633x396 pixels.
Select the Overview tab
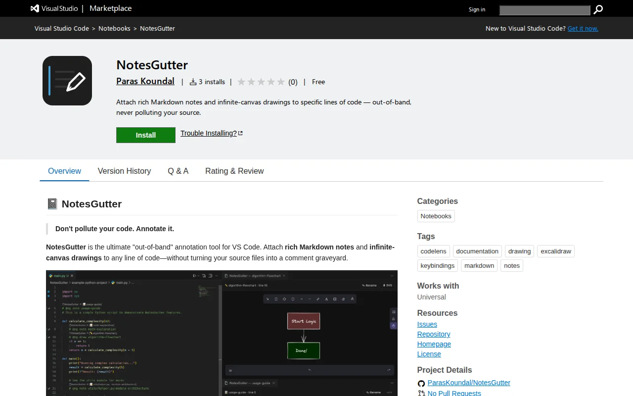tap(64, 171)
